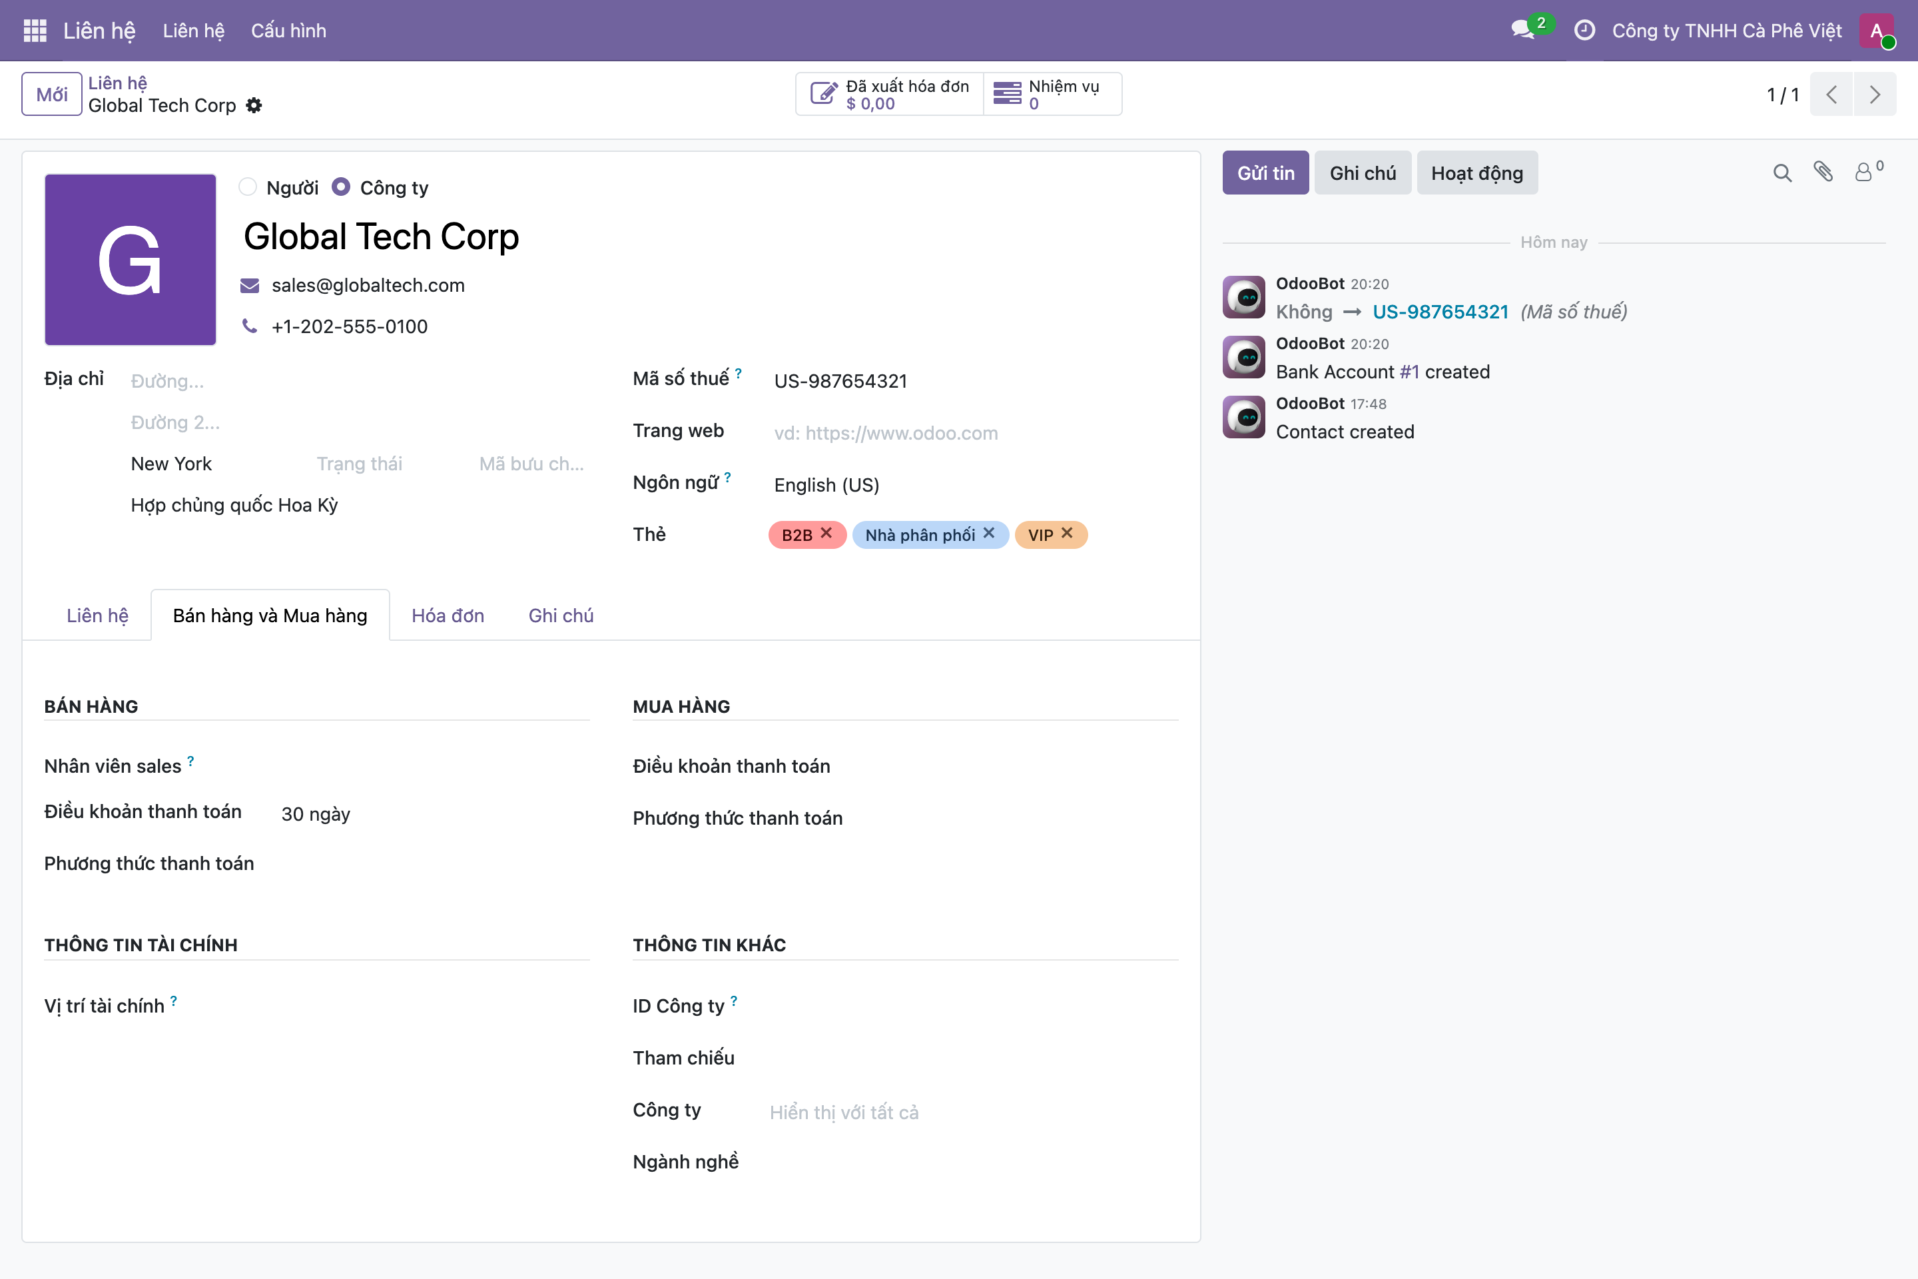Remove the VIP tag
The width and height of the screenshot is (1918, 1279).
coord(1067,533)
